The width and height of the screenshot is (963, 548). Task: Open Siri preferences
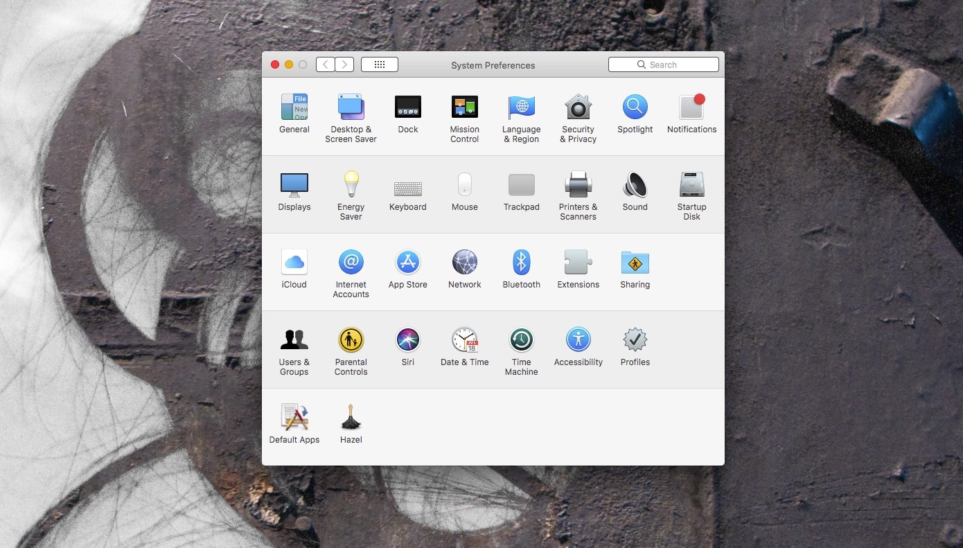(x=408, y=340)
